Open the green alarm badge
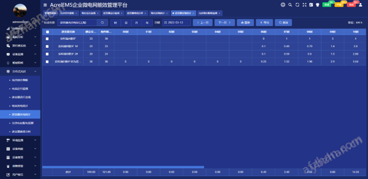 327,5
